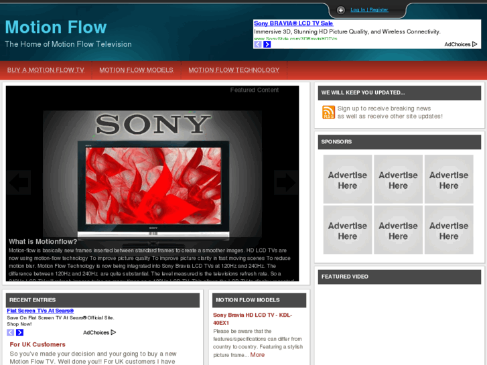Screen dimensions: 487x365
Task: Click the third Advertise Here sponsor box in the top row
Action: pos(449,179)
